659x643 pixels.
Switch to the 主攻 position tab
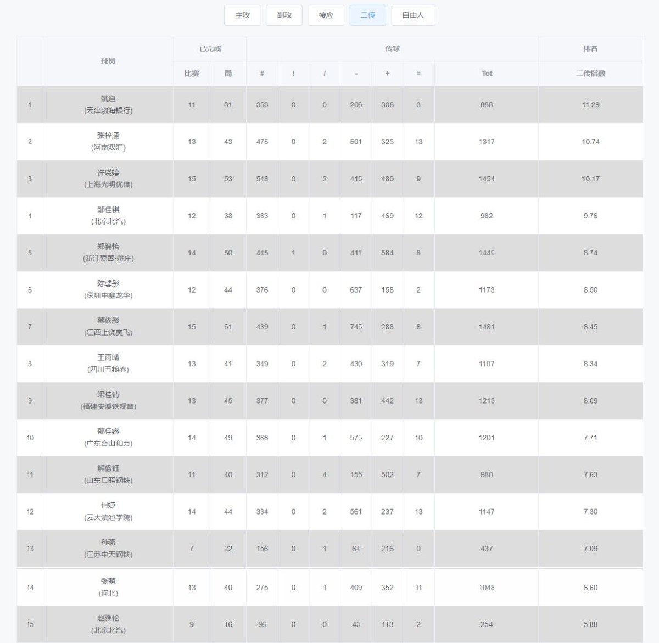coord(242,15)
